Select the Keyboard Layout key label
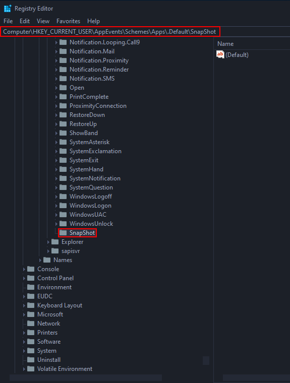Image resolution: width=290 pixels, height=383 pixels. tap(60, 305)
